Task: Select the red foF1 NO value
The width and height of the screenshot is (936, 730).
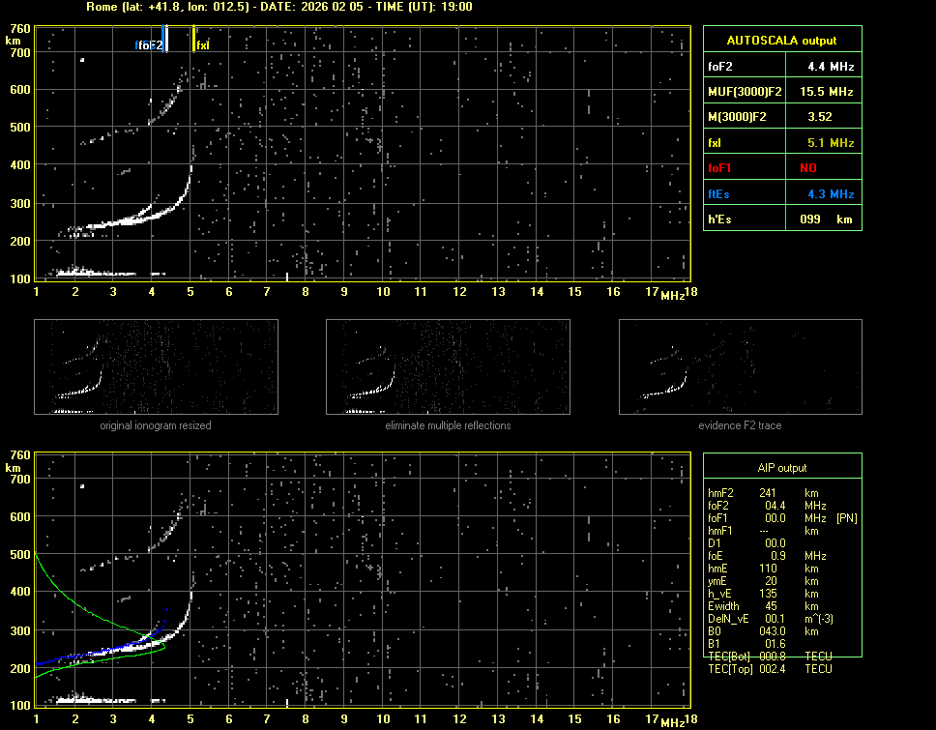Action: click(x=808, y=168)
